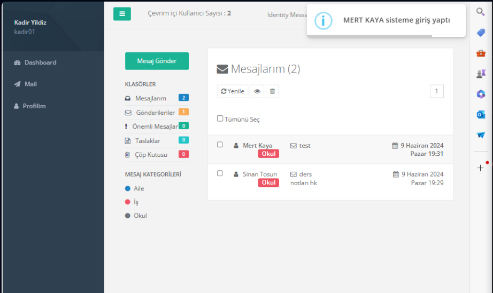
Task: Filter by the blue Aile category dot
Action: coord(128,188)
